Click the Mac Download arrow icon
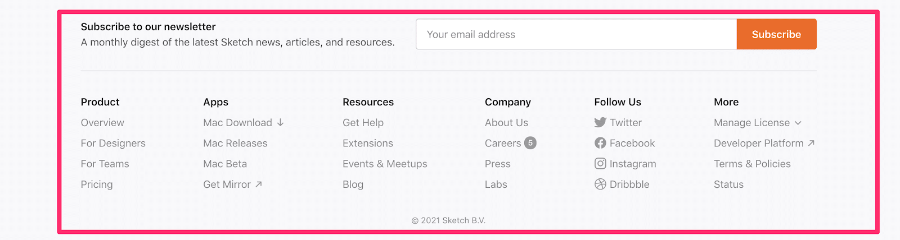The height and width of the screenshot is (240, 900). pos(280,122)
